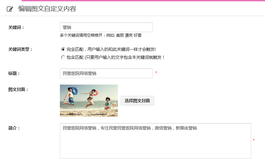Click the 图文封面 label

click(x=18, y=90)
